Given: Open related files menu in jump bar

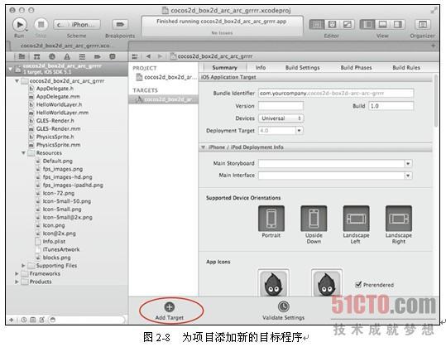Looking at the screenshot, I should (x=135, y=56).
